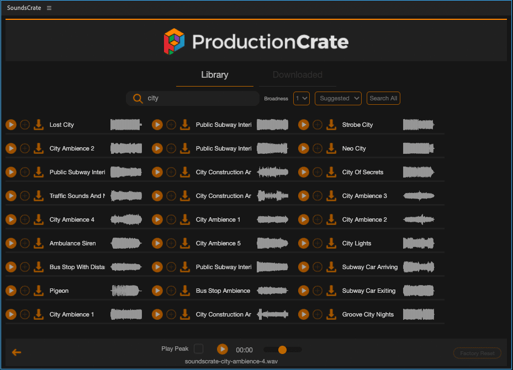Download the Pigeon sound
This screenshot has height=370, width=513.
(x=39, y=291)
